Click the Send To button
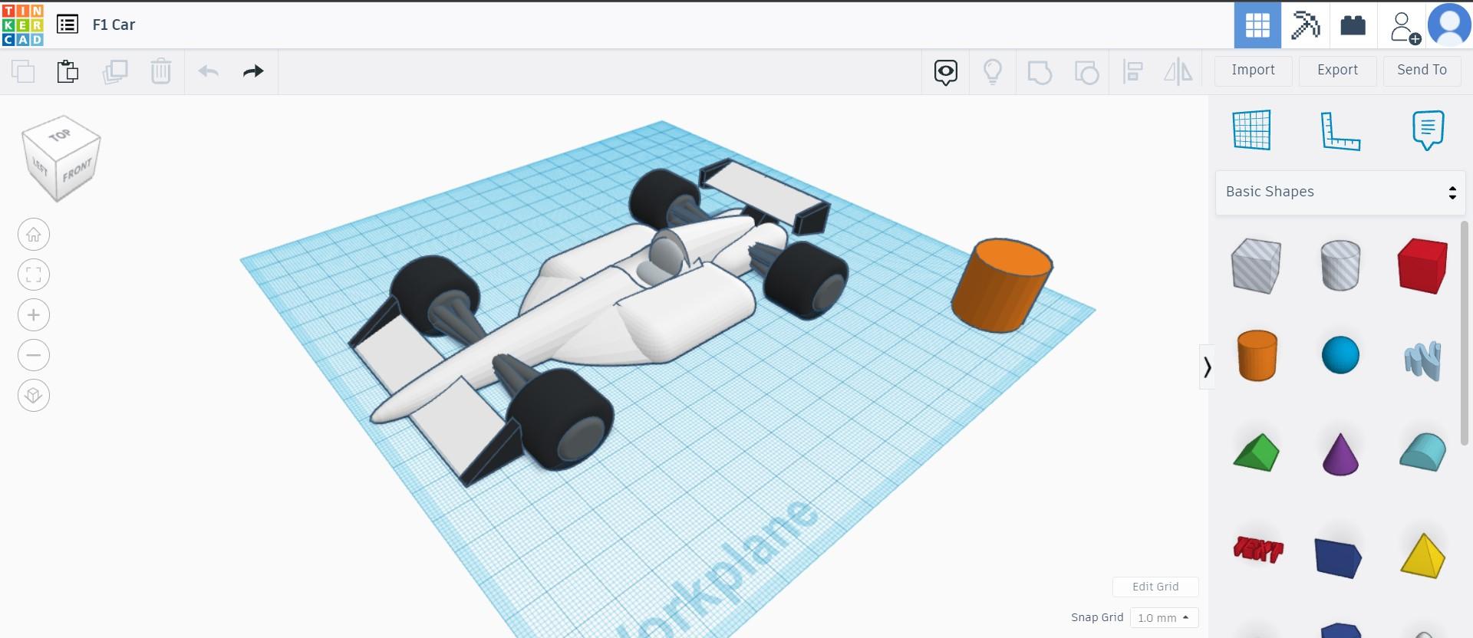The width and height of the screenshot is (1473, 638). (1422, 71)
